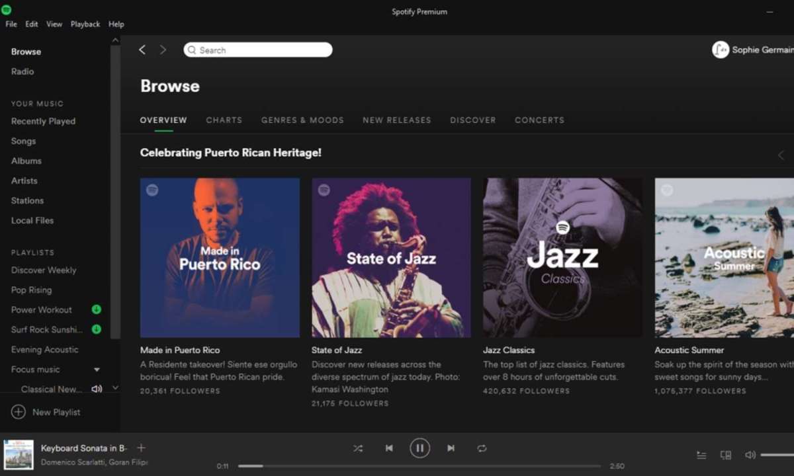
Task: Open Discover Weekly playlist
Action: 44,270
